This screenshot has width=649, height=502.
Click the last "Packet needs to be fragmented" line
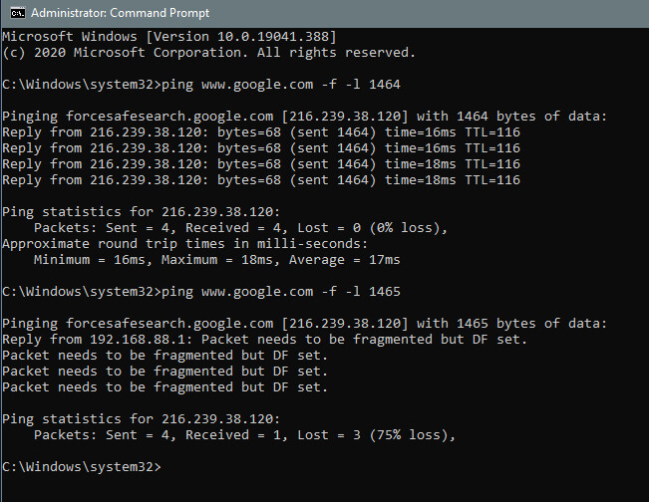pos(165,386)
